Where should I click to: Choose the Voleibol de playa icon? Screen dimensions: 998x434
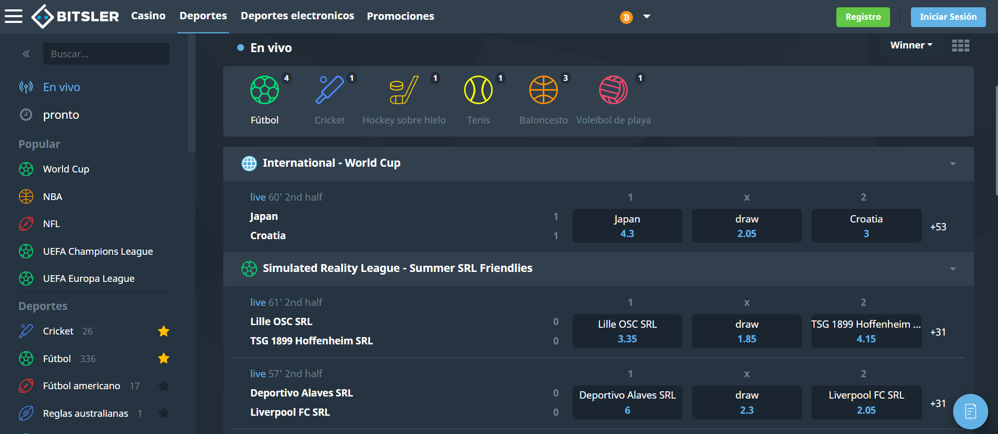pos(613,90)
